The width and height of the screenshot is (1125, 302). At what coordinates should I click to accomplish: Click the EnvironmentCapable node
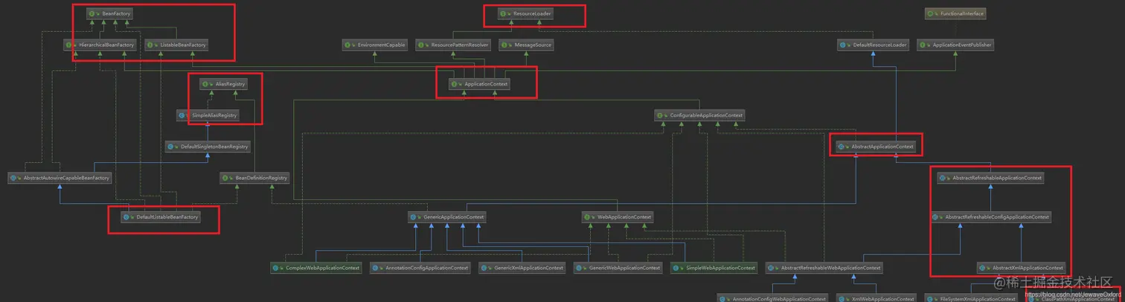[x=375, y=45]
